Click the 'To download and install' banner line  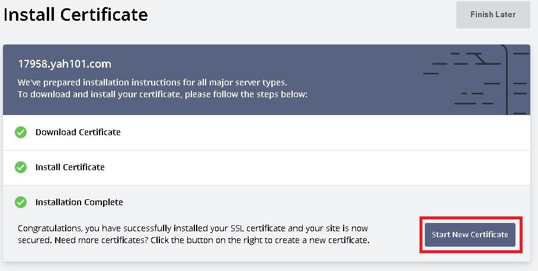point(162,94)
